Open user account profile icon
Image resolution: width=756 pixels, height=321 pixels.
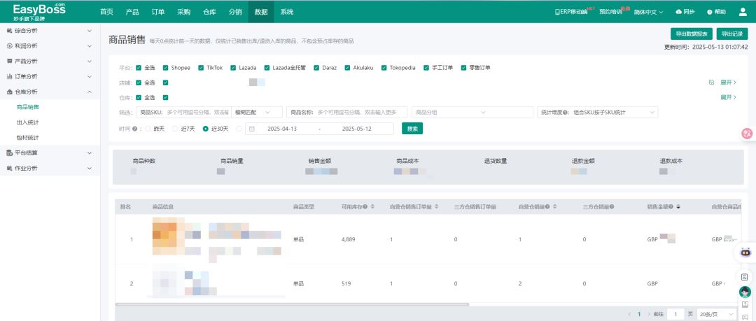pos(743,12)
